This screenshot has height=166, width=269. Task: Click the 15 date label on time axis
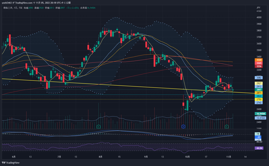tap(119, 157)
